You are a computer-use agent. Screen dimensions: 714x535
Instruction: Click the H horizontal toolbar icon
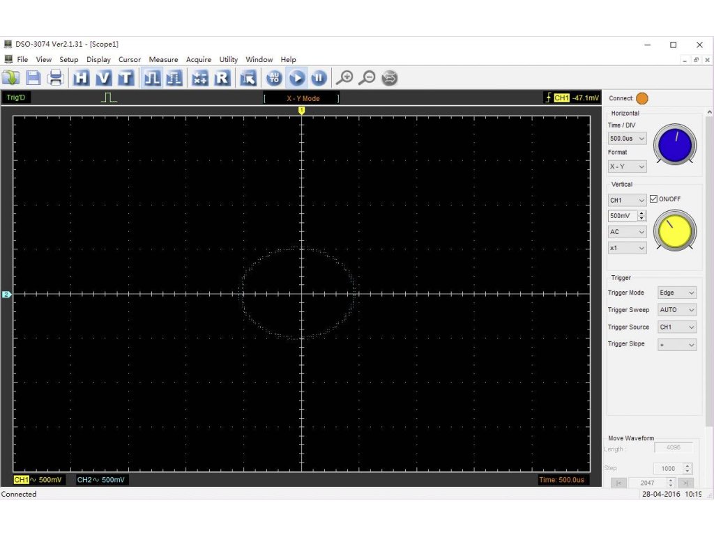click(x=82, y=78)
